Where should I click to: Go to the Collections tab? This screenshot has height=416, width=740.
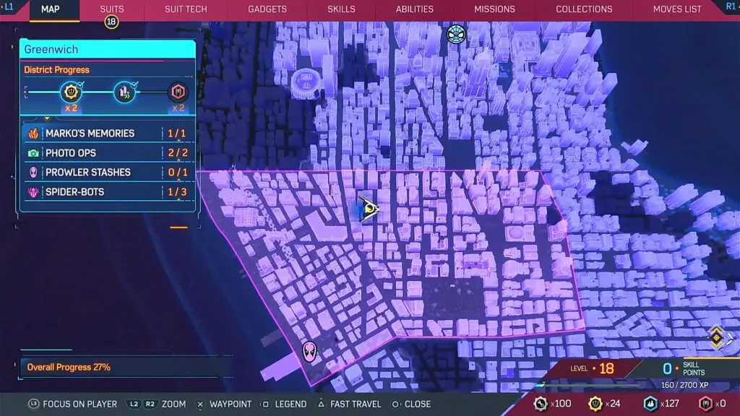pos(584,9)
